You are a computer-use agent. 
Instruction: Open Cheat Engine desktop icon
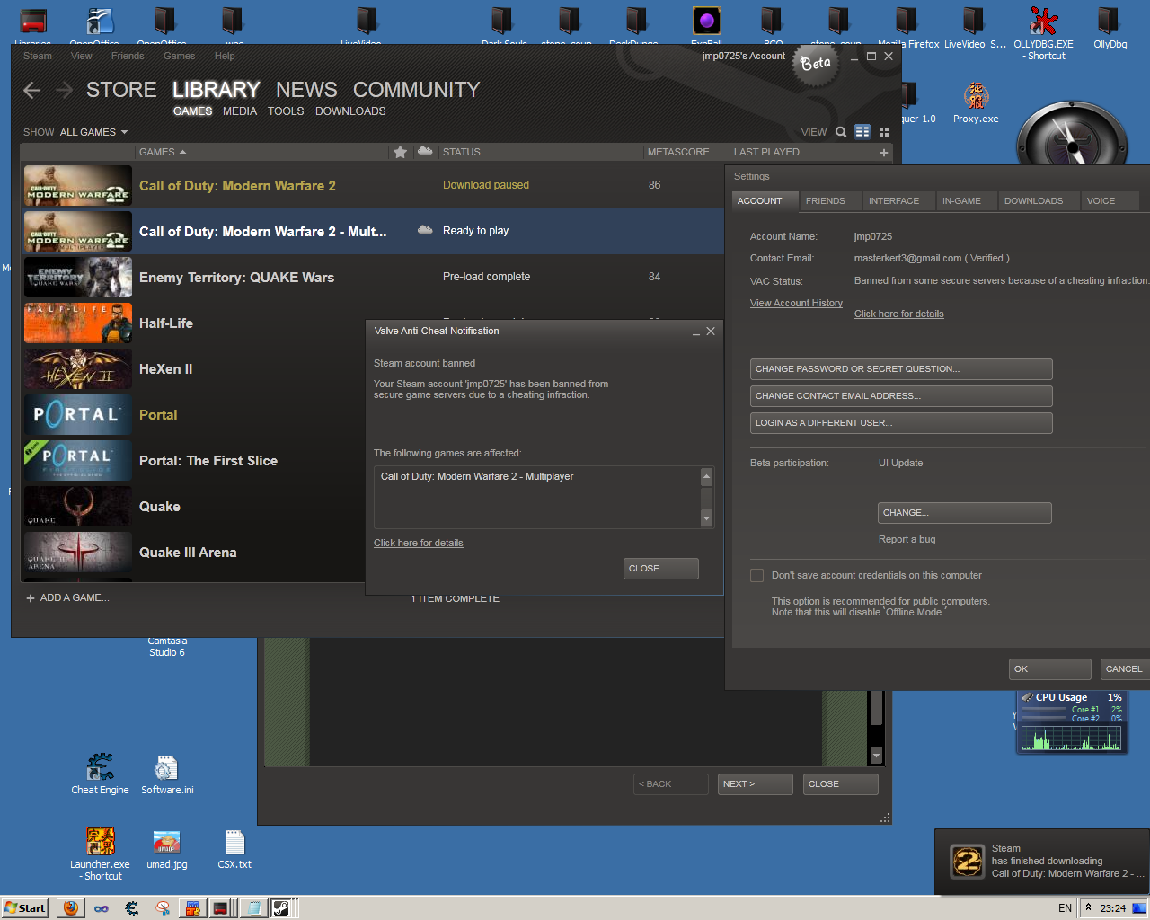pyautogui.click(x=100, y=770)
